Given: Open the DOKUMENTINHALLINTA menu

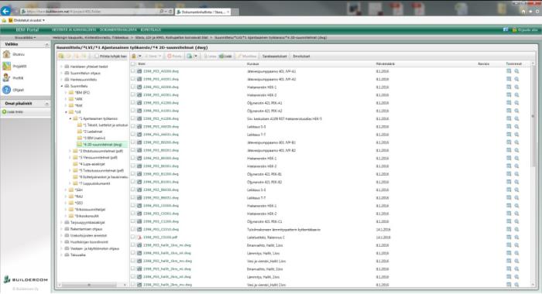Looking at the screenshot, I should [x=118, y=29].
